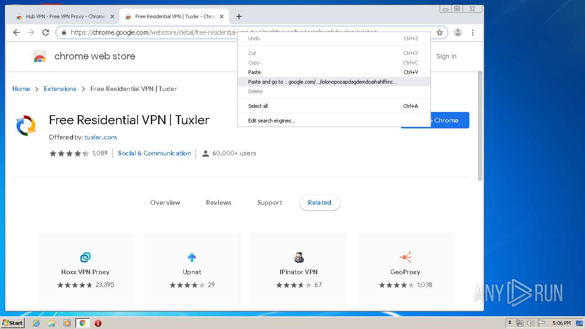Click the Chrome Web Store logo

40,57
